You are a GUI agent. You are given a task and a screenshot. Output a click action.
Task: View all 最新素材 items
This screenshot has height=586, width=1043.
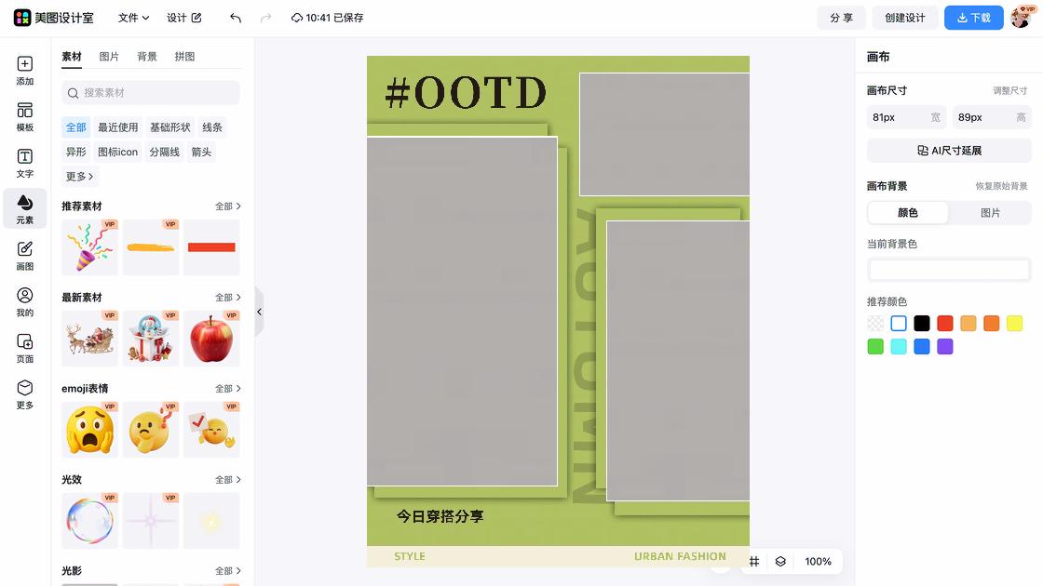(x=227, y=298)
